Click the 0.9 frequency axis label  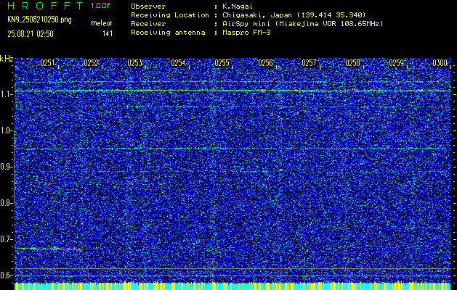(5, 167)
